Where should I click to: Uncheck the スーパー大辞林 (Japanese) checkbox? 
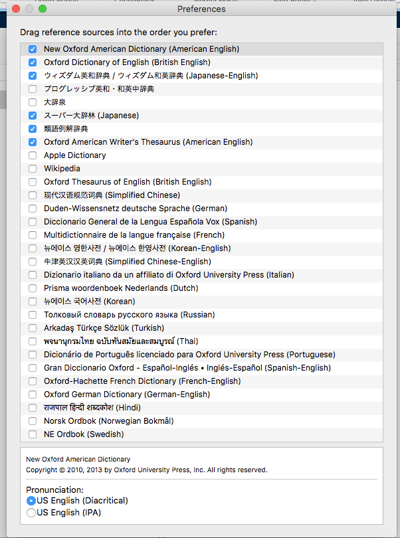(x=33, y=116)
